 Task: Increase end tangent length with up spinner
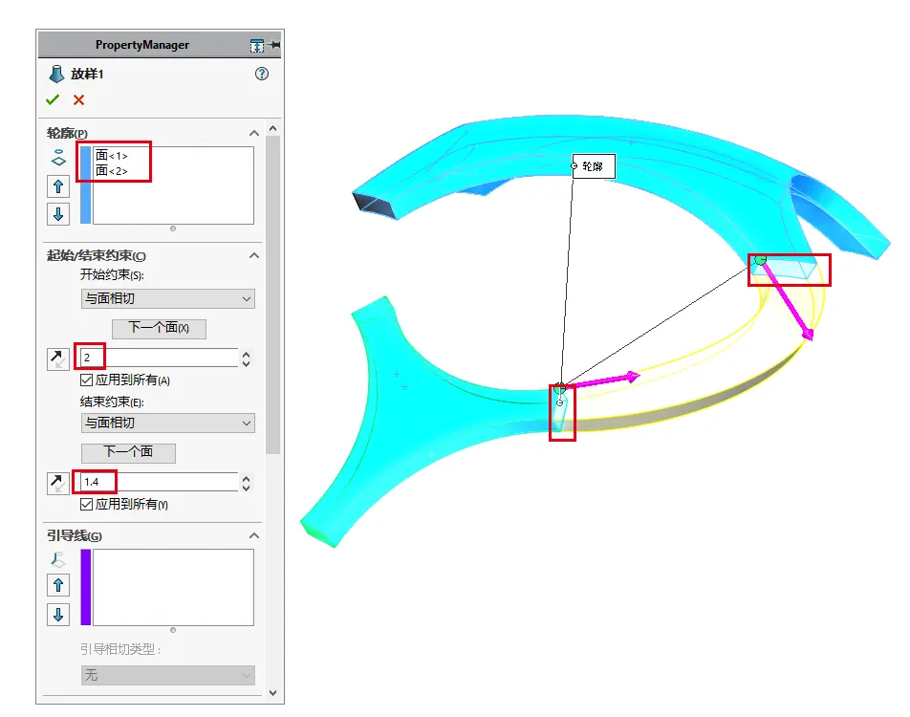coord(246,478)
